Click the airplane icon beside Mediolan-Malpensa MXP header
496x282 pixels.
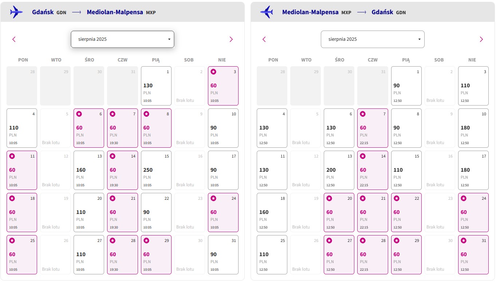click(267, 12)
